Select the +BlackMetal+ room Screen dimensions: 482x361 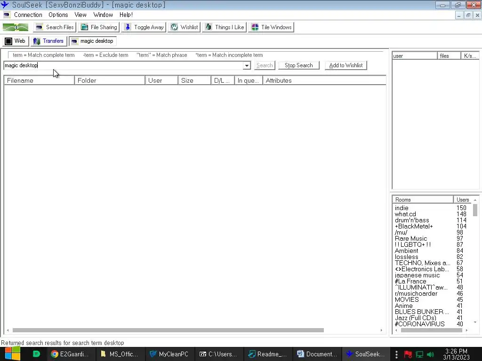(x=414, y=226)
